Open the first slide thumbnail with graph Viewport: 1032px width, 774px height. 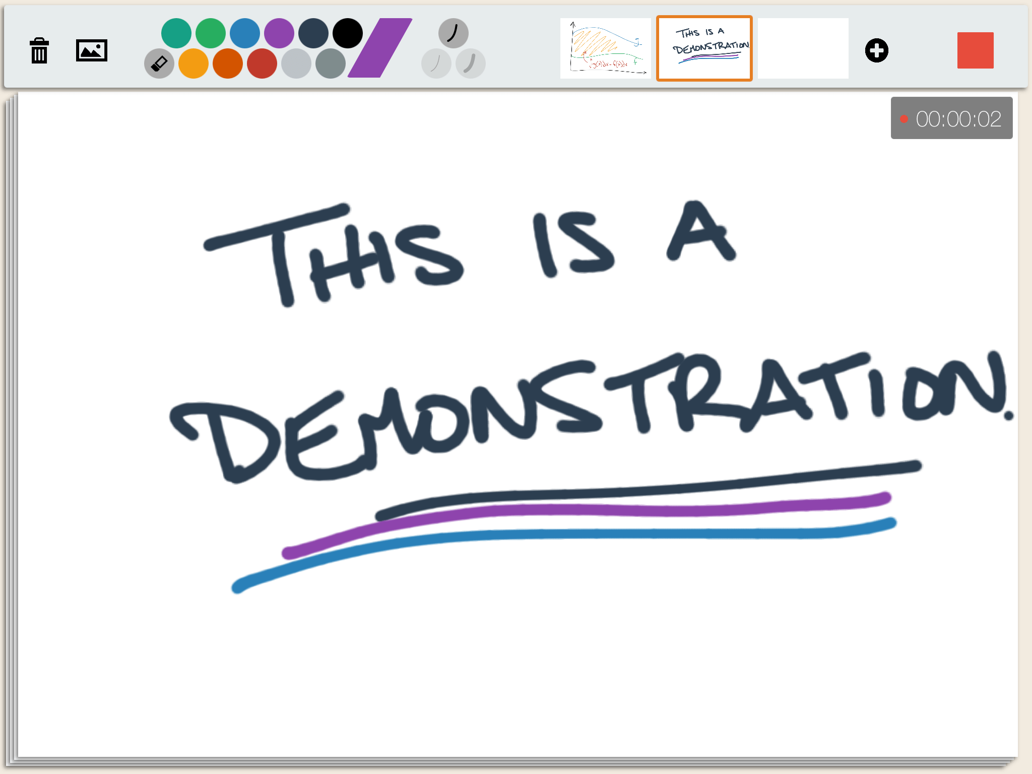(606, 48)
